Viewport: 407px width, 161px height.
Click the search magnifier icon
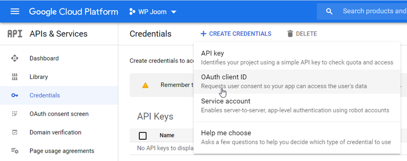(x=329, y=11)
